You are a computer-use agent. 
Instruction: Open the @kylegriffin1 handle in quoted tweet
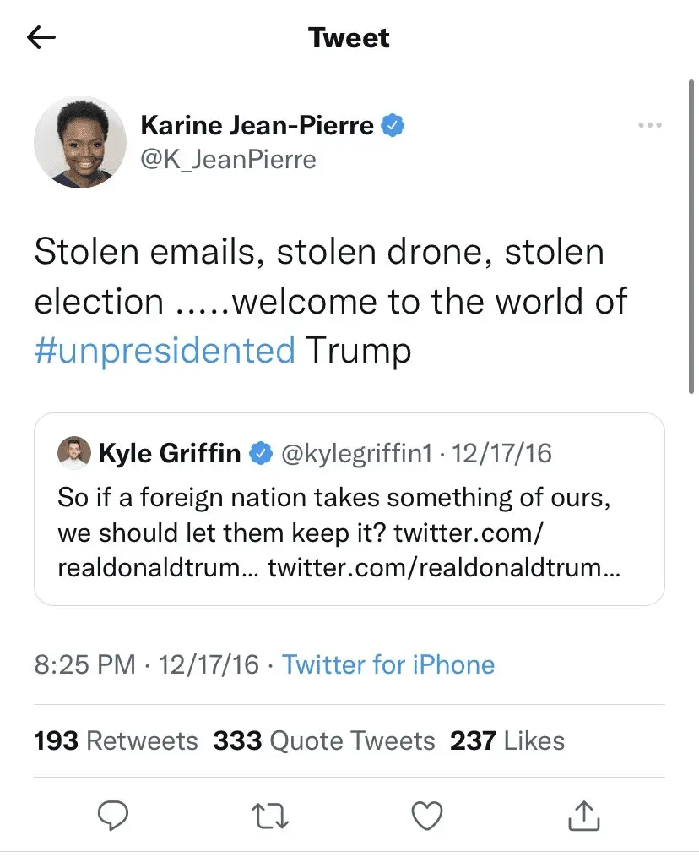point(355,454)
